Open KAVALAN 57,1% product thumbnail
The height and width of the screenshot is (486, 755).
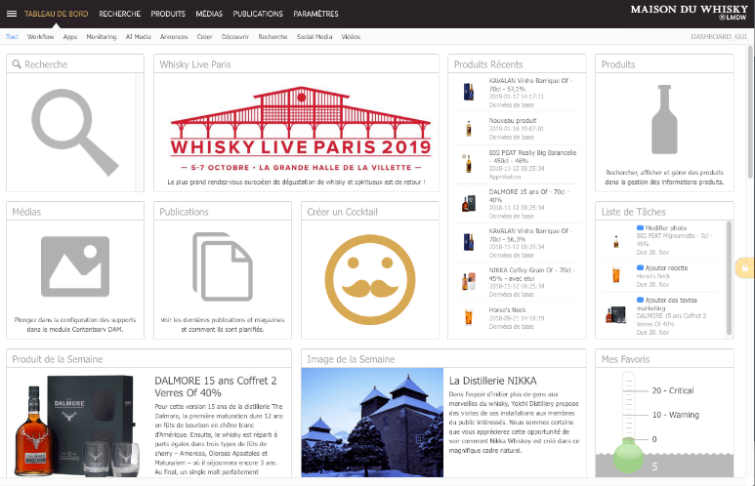469,92
